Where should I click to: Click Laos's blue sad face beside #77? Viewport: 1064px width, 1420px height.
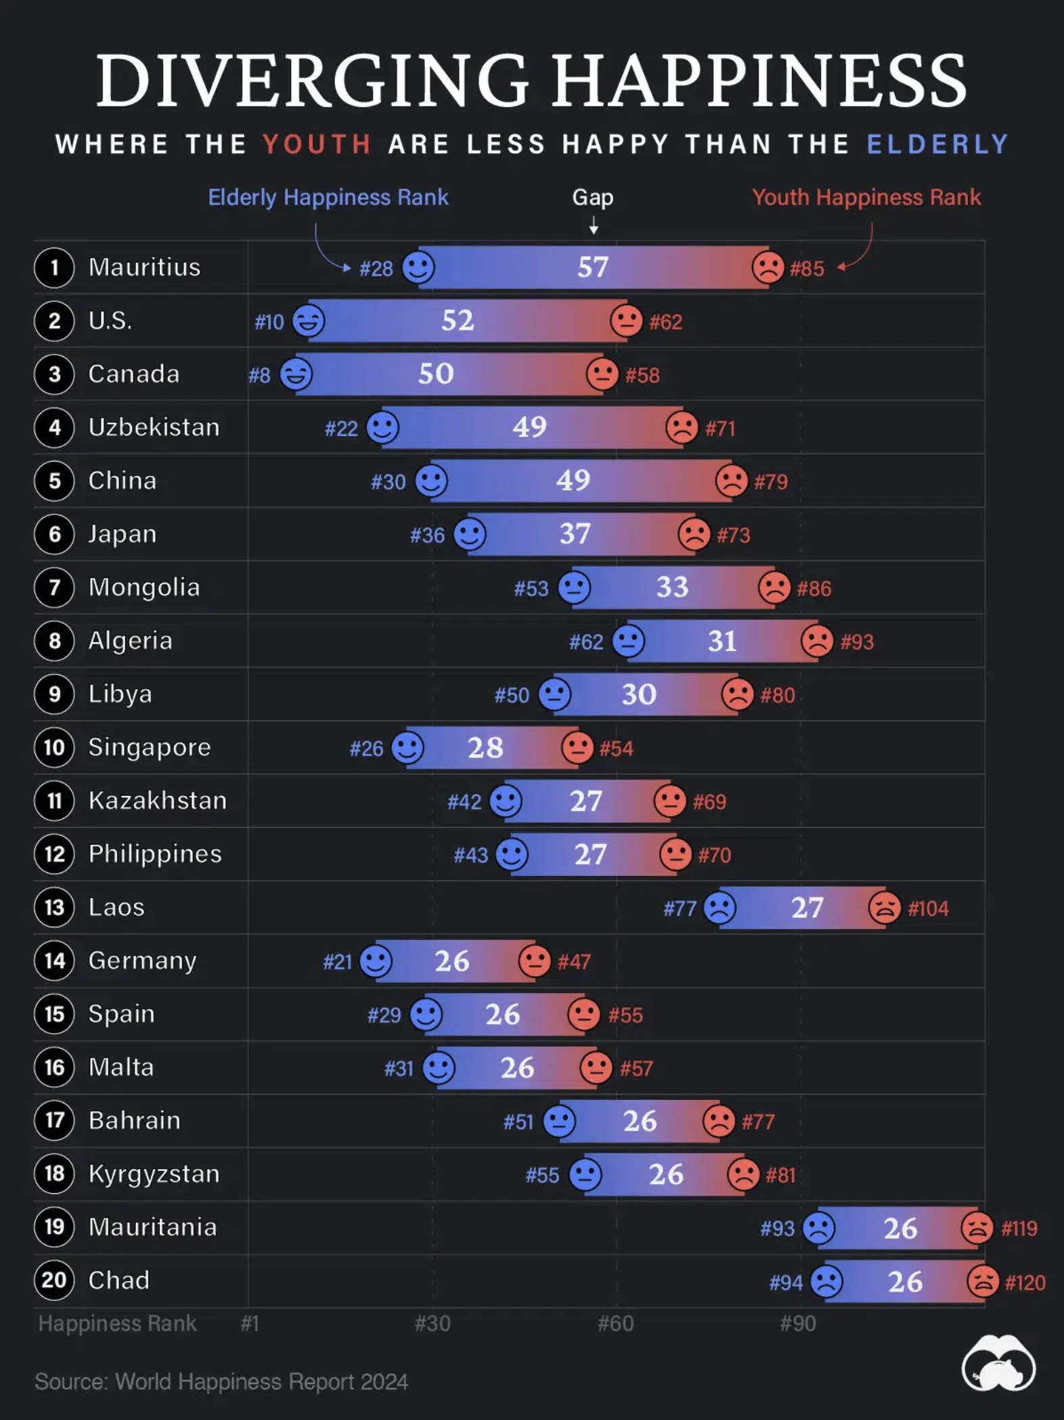pyautogui.click(x=719, y=908)
